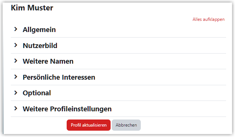Image resolution: width=235 pixels, height=137 pixels.
Task: Expand the Nutzerbild section chevron
Action: pyautogui.click(x=16, y=45)
